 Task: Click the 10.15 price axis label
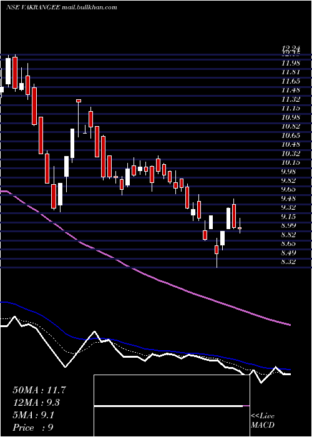tap(291, 163)
